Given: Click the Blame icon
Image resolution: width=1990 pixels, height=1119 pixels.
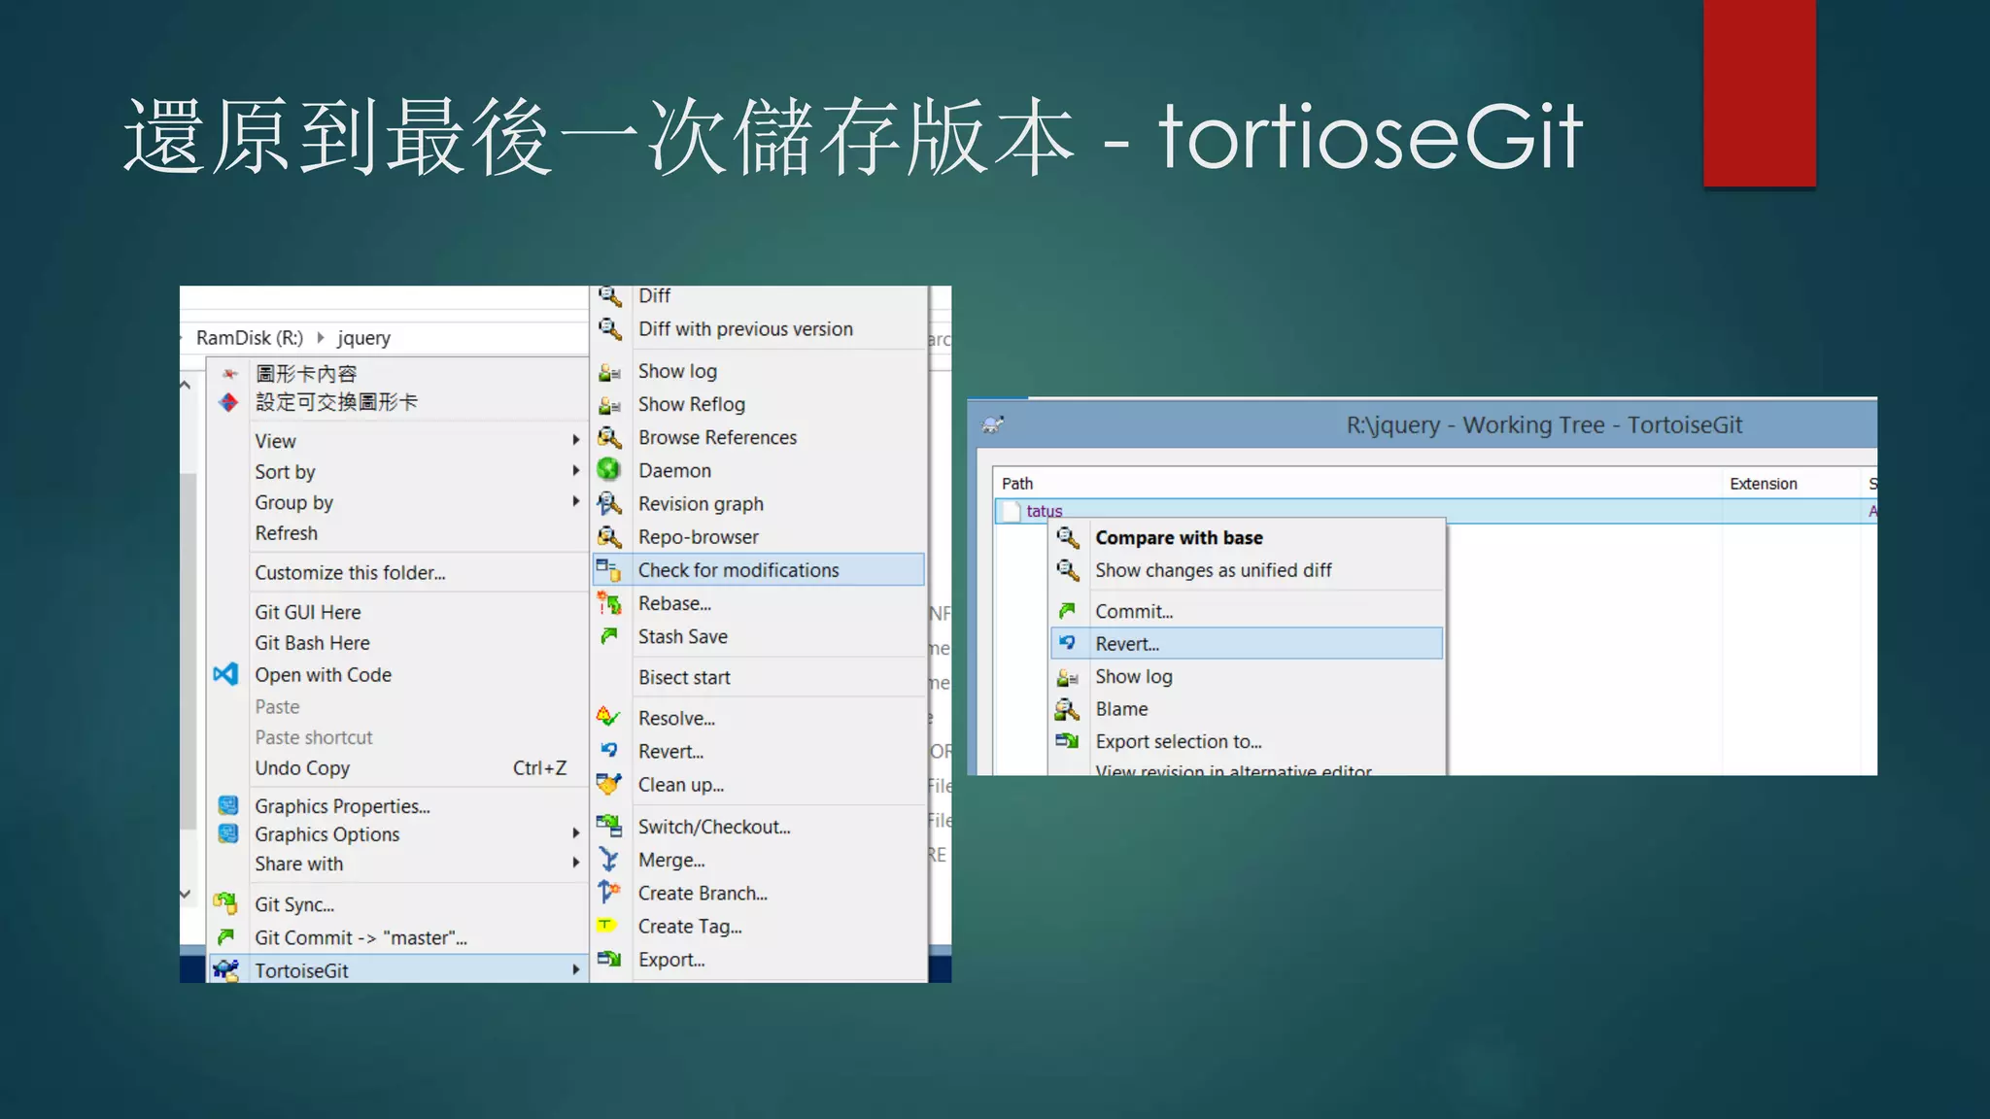Looking at the screenshot, I should coord(1068,709).
